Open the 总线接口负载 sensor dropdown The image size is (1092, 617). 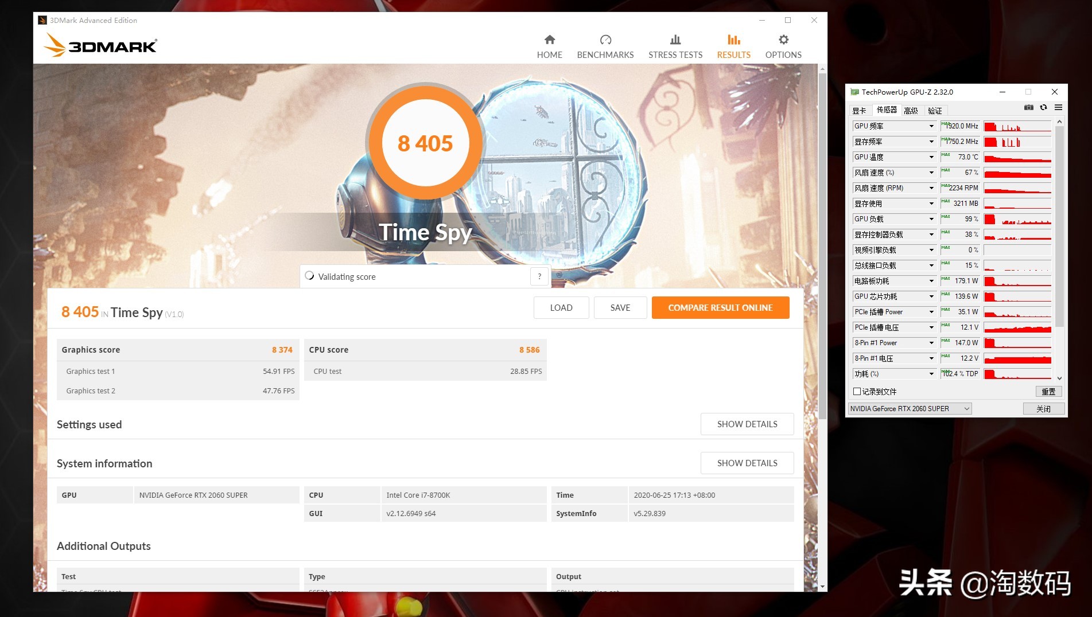coord(931,265)
